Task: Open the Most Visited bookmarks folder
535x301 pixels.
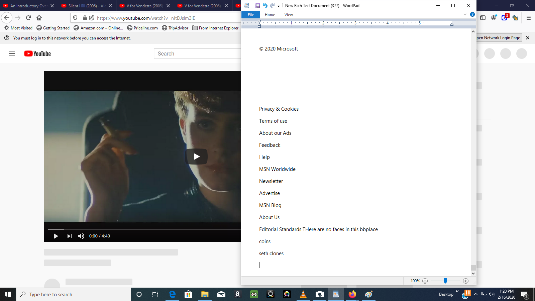Action: [x=18, y=28]
